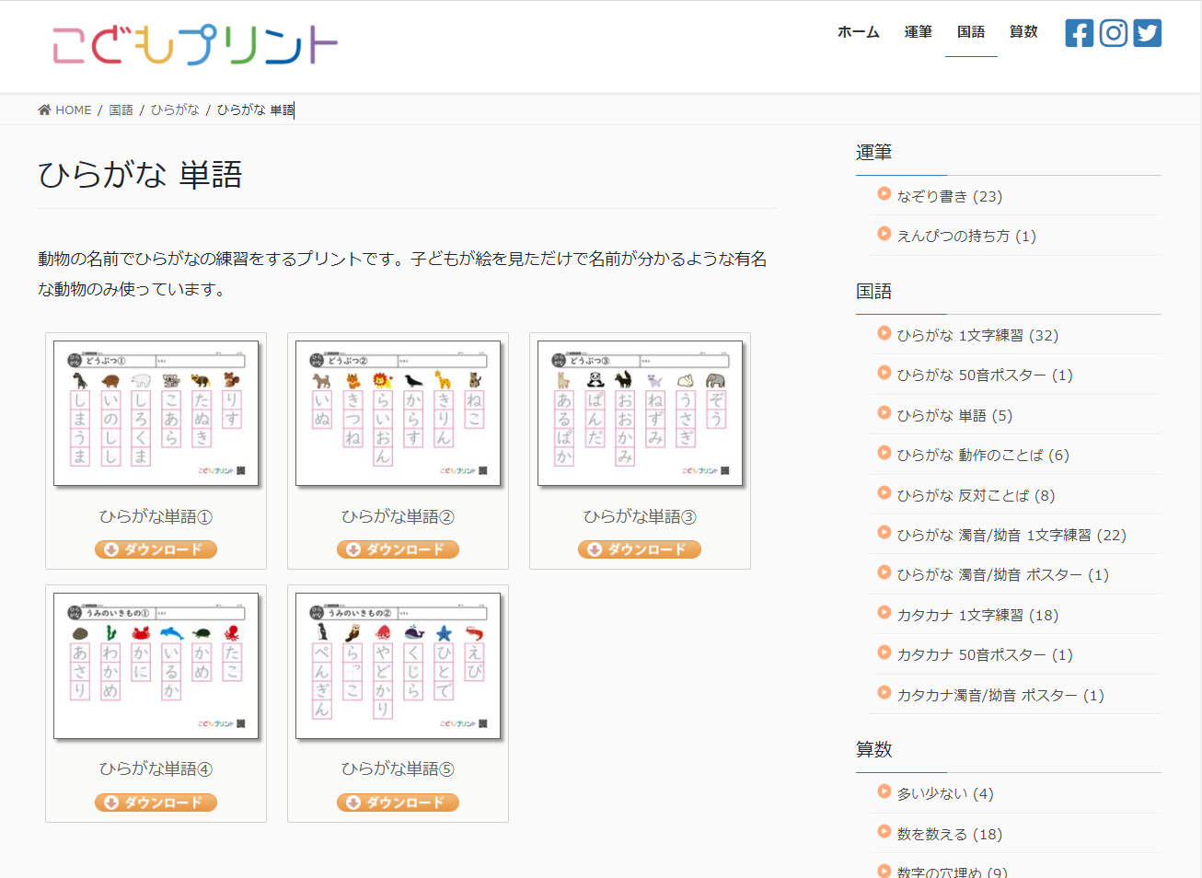Open カタカナ 1文字練習 (18) category
The image size is (1202, 878).
977,616
